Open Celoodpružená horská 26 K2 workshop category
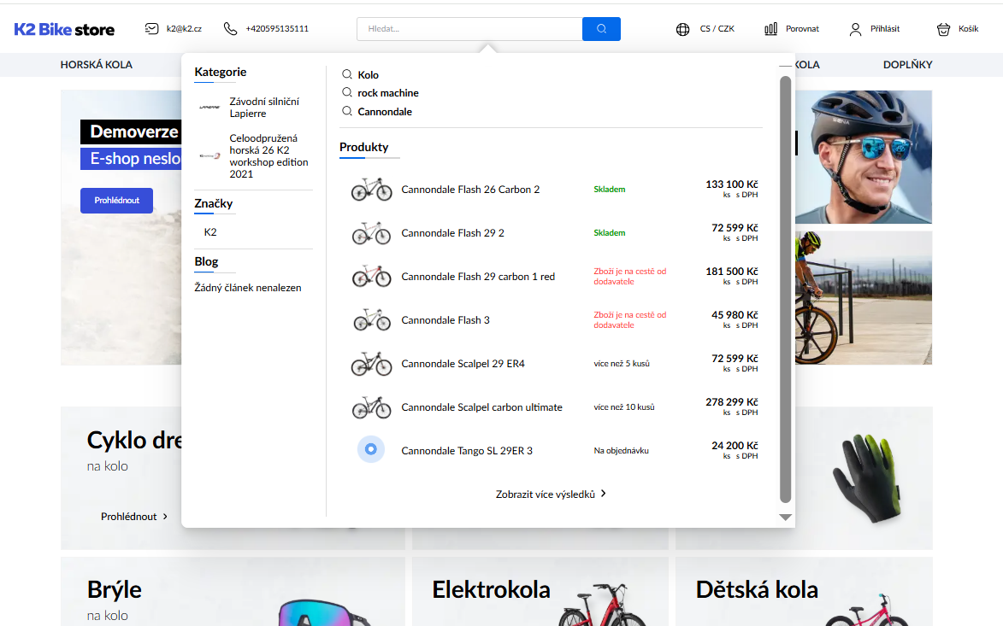1003x626 pixels. coord(268,156)
